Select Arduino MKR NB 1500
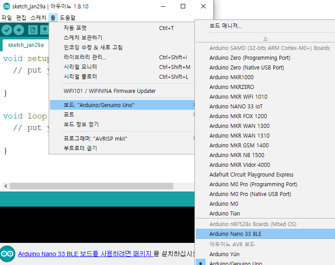Screen dimensions: 335x265 click(265, 155)
